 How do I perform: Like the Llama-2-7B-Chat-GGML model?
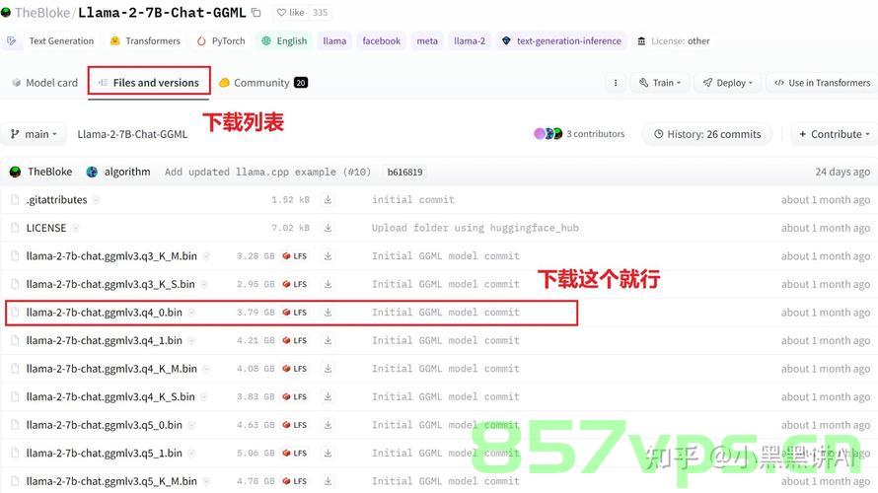click(291, 12)
